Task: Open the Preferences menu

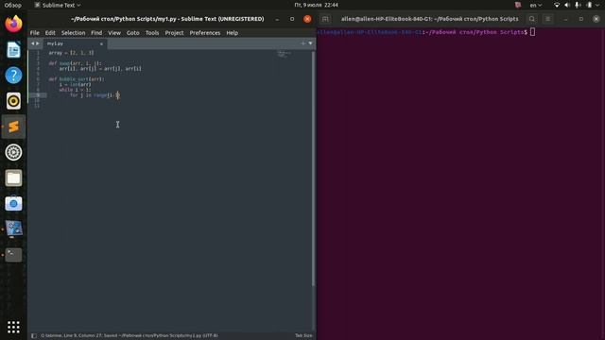Action: 205,33
